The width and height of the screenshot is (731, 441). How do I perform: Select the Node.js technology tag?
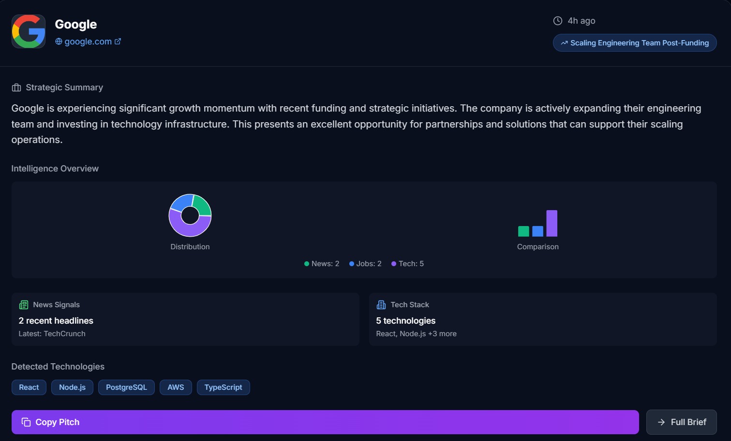click(73, 387)
